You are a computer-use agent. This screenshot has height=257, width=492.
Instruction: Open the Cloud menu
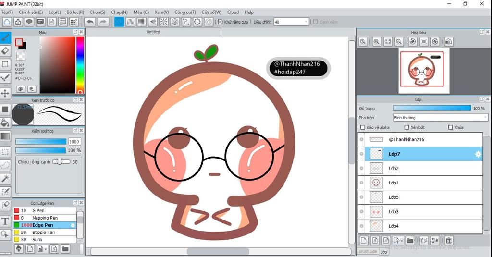233,12
